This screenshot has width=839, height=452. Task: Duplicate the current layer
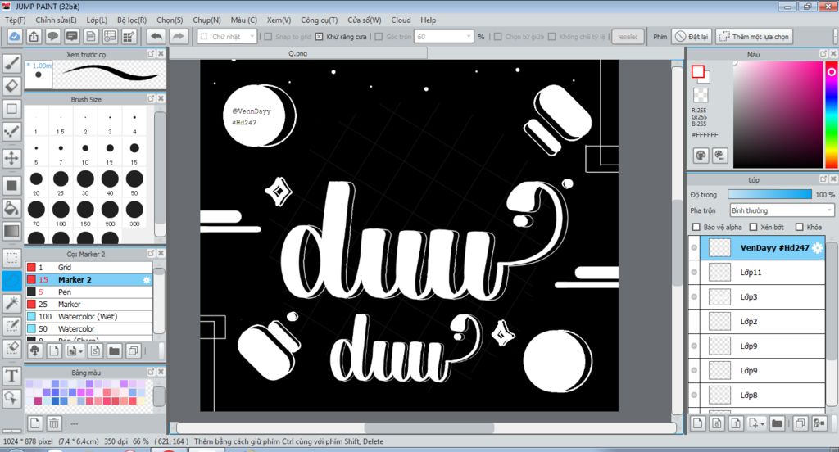tap(800, 423)
